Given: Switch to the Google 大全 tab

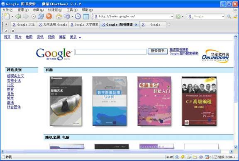Looking at the screenshot, I should pos(24,24).
